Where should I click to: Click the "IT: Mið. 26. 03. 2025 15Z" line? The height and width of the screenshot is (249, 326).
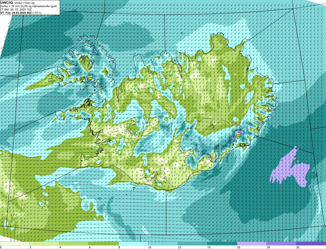(16, 9)
